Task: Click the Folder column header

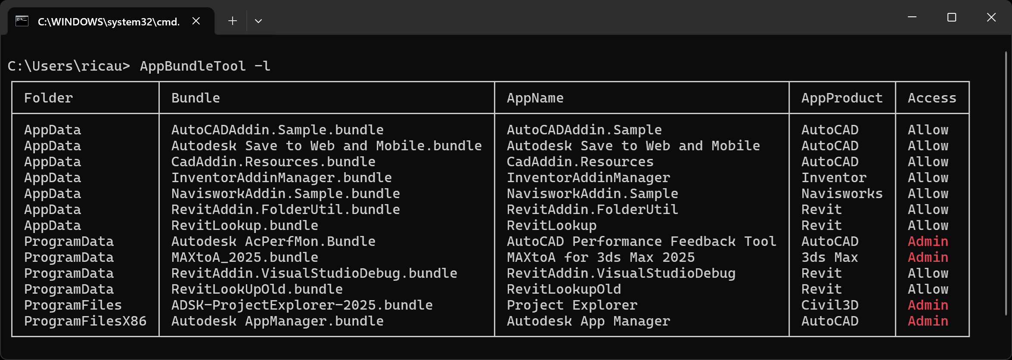Action: [x=48, y=97]
